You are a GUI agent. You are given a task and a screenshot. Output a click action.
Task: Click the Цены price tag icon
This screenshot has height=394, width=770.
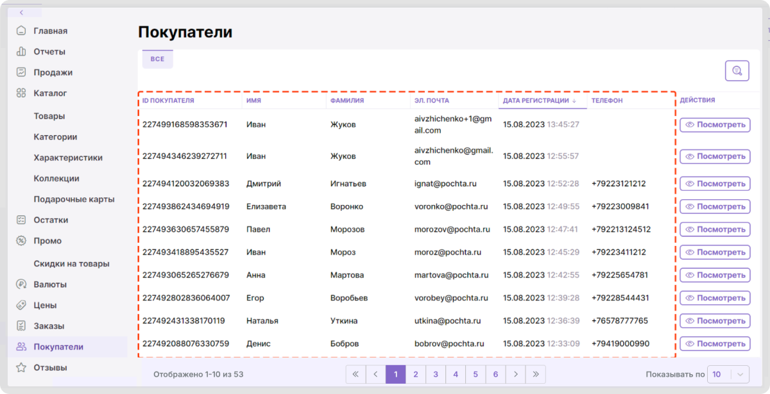(x=21, y=305)
